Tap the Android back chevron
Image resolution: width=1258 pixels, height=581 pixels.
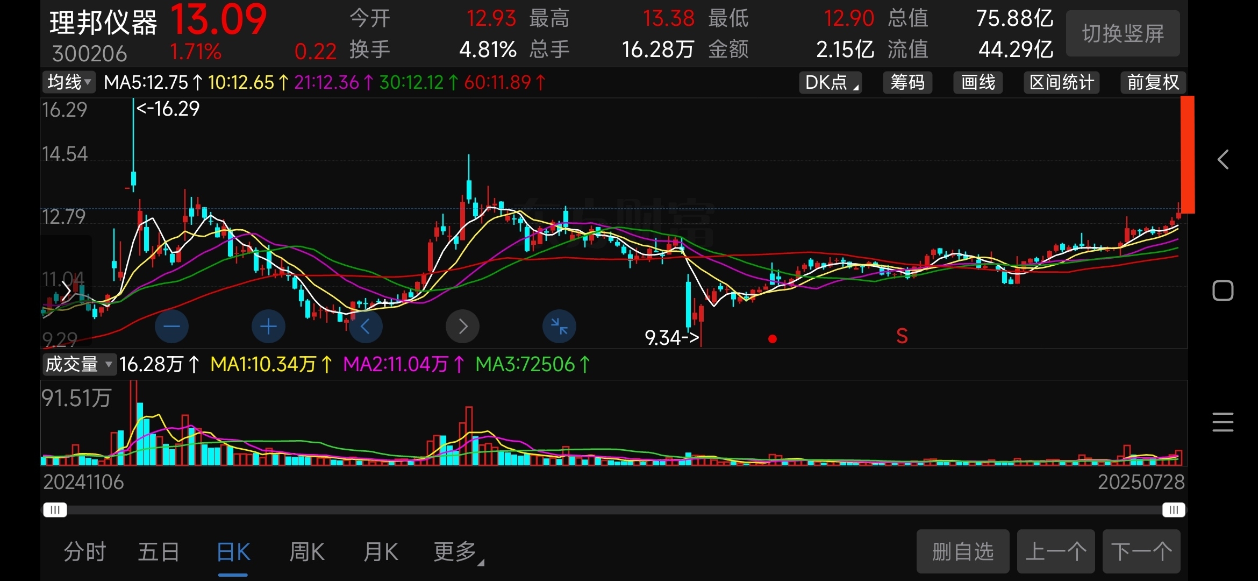tap(1223, 159)
